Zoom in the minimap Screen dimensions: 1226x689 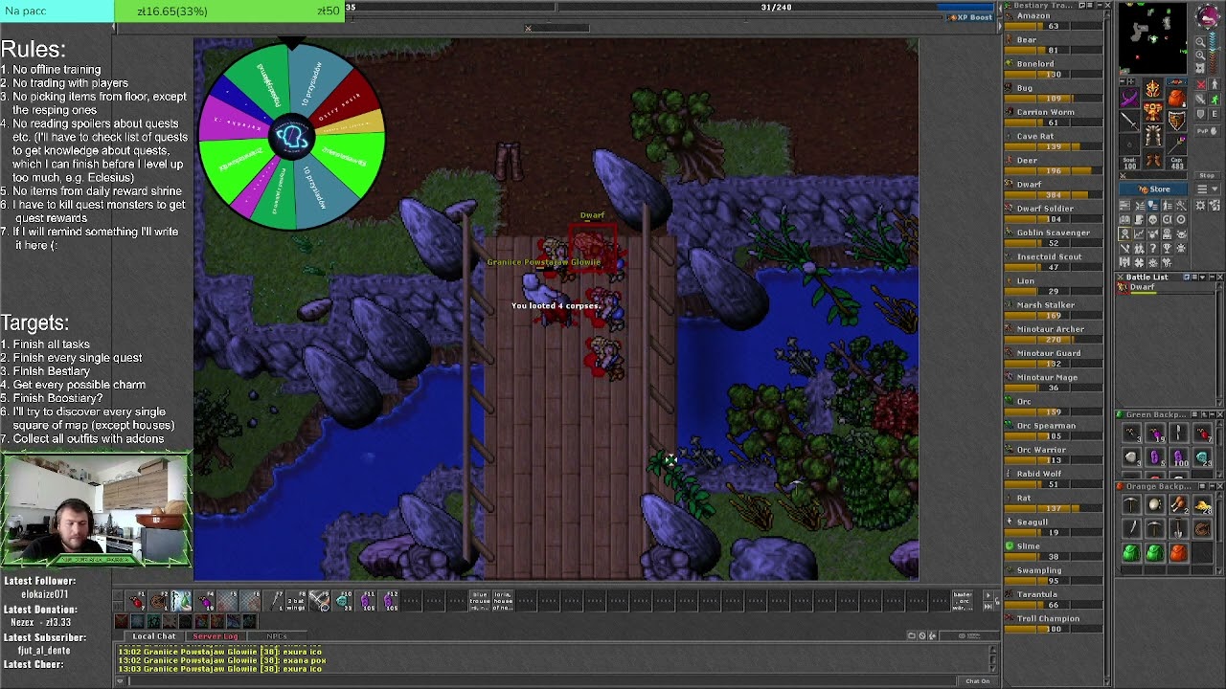[x=1200, y=55]
